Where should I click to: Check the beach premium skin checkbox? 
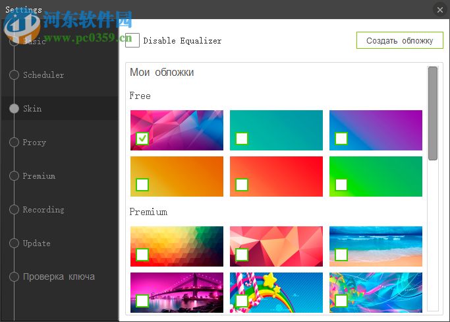[341, 255]
